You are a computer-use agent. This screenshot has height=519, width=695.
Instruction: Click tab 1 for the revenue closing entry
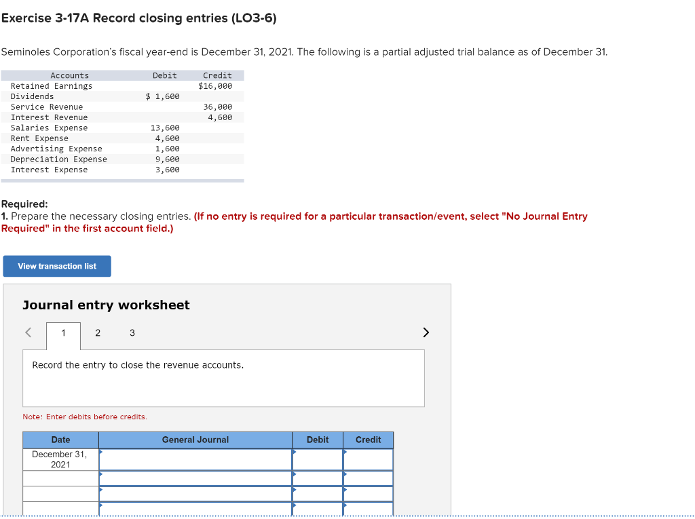(x=62, y=333)
